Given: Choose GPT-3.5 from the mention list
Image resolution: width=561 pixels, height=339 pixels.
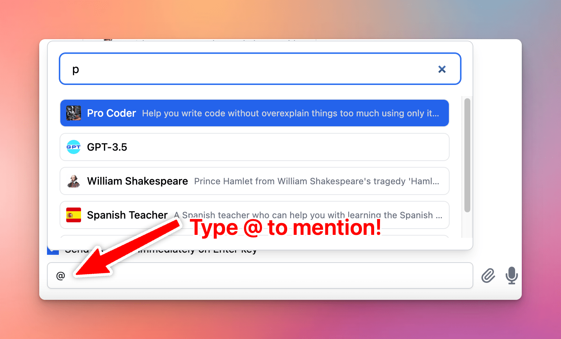Looking at the screenshot, I should tap(255, 147).
